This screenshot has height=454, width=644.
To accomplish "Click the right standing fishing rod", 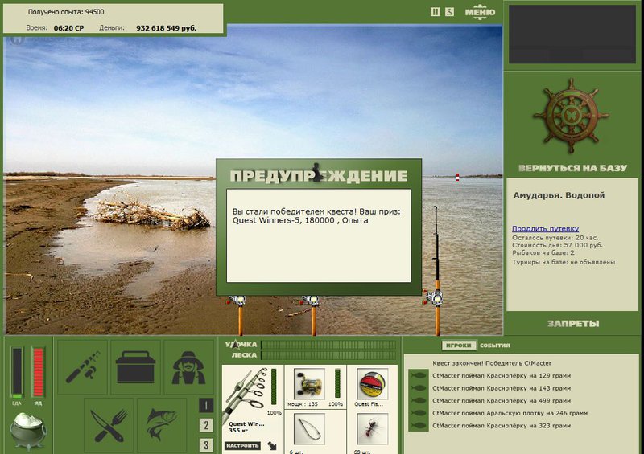I will 436,271.
